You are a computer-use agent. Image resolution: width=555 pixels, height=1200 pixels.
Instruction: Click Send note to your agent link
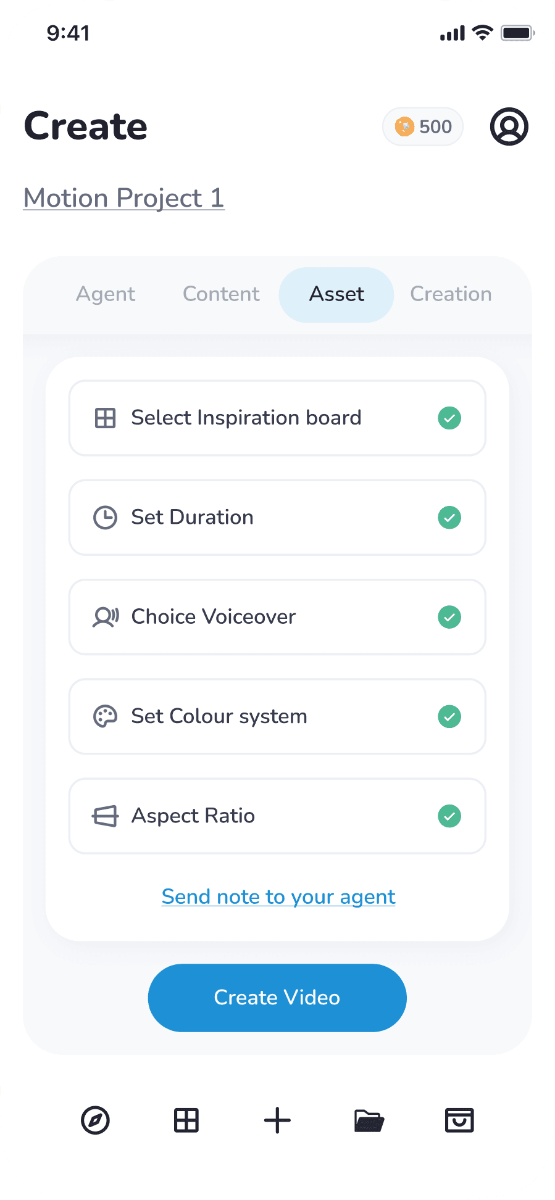(x=278, y=896)
